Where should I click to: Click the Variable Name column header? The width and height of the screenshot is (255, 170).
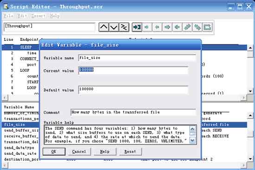click(19, 107)
